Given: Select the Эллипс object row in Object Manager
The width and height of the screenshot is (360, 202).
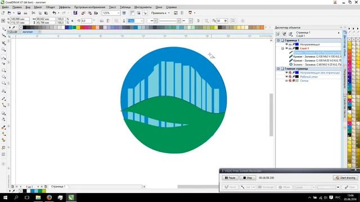Looking at the screenshot, I should [315, 65].
